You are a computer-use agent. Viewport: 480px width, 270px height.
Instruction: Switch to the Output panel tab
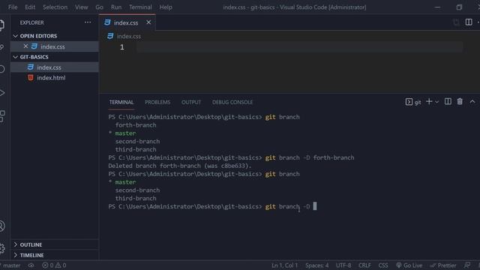tap(191, 102)
